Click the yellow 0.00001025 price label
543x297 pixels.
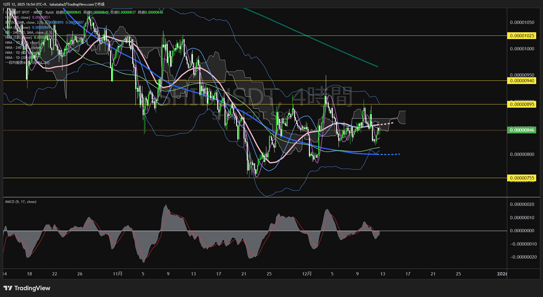tap(522, 36)
